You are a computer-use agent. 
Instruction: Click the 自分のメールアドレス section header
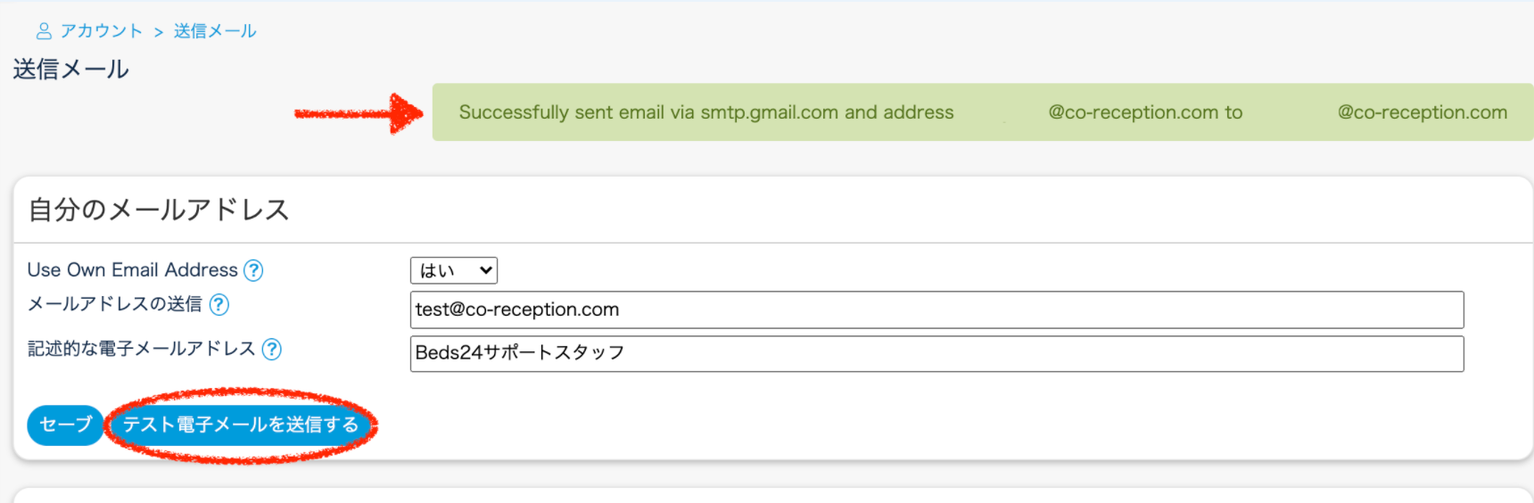click(x=159, y=210)
